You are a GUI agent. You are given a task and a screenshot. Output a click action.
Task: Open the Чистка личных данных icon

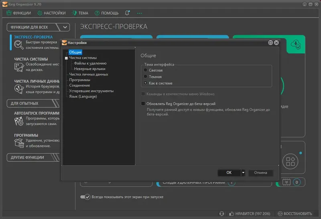pos(19,89)
